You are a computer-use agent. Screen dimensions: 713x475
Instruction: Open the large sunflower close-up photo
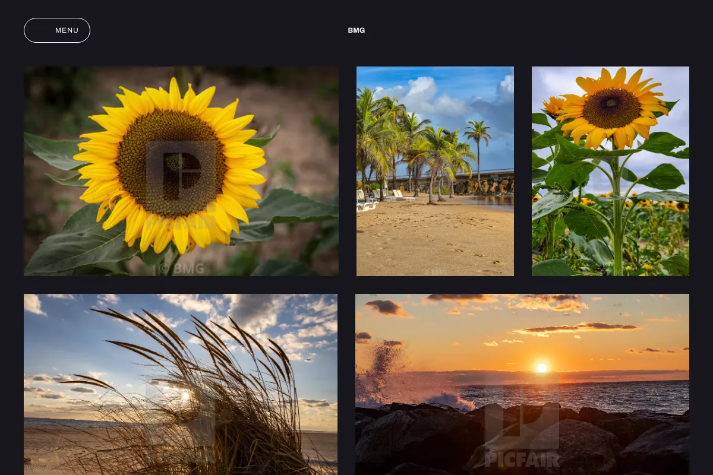point(181,171)
